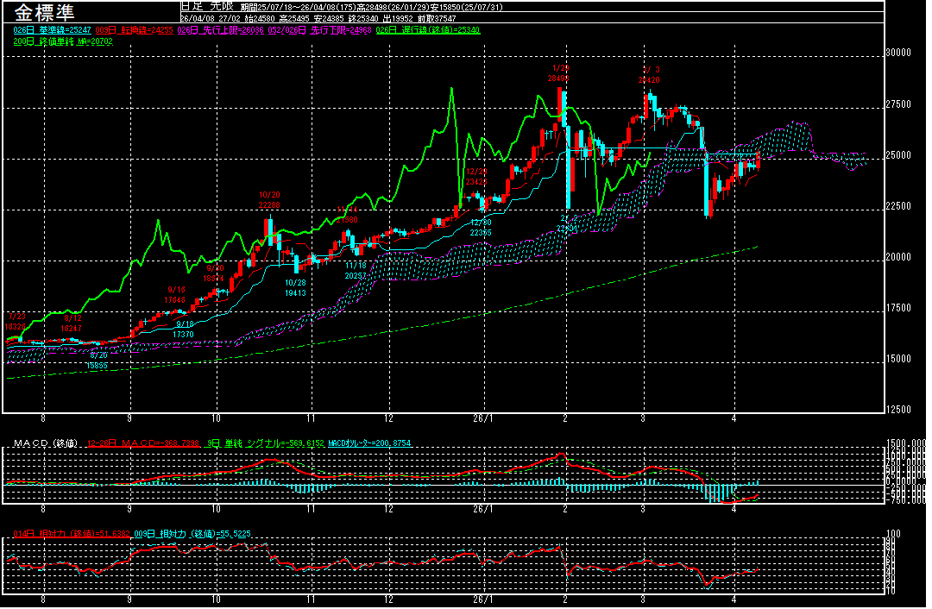
Task: Click the 12500 price axis label
Action: [x=899, y=409]
